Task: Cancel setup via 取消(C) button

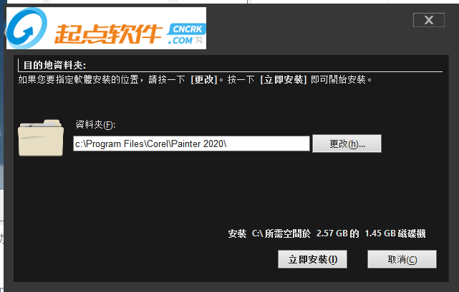Action: click(x=402, y=259)
